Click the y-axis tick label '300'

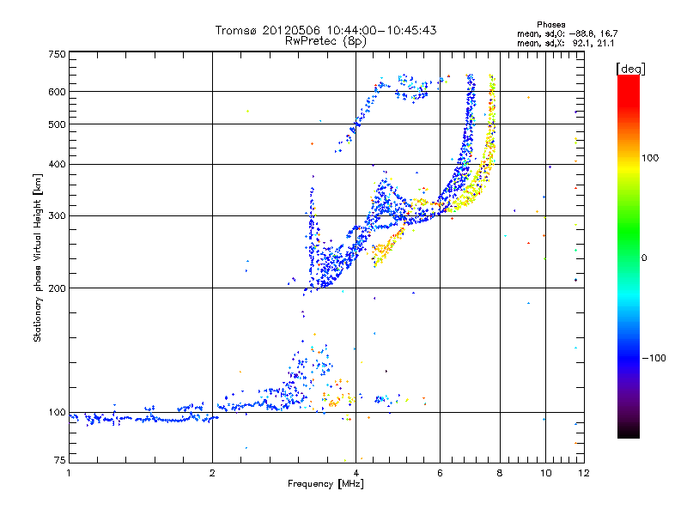click(x=57, y=216)
